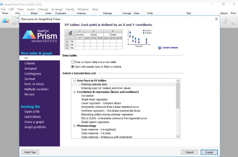238x157 pixels.
Task: Click the Learn more help icon
Action: 159,47
